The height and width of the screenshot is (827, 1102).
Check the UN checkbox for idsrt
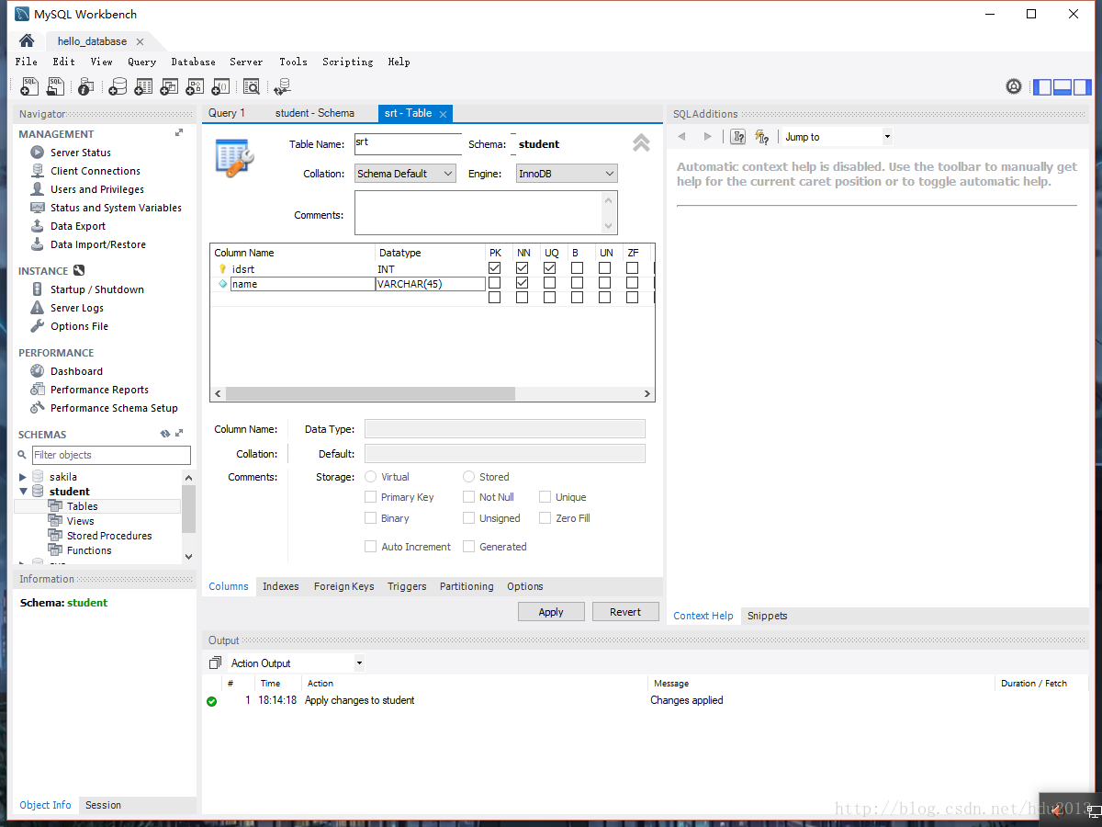pos(605,268)
